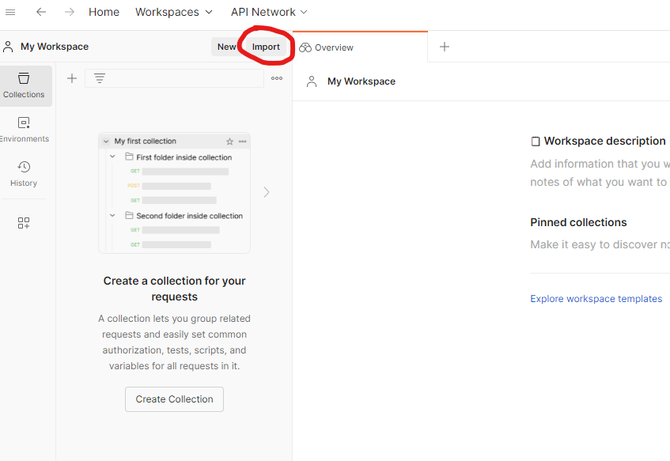Viewport: 670px width, 461px height.
Task: Toggle the star on My first collection
Action: 231,141
